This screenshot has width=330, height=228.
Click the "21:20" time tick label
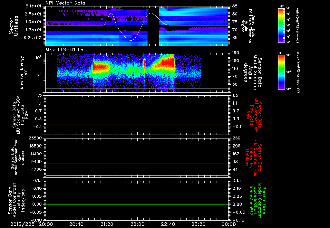click(x=107, y=224)
